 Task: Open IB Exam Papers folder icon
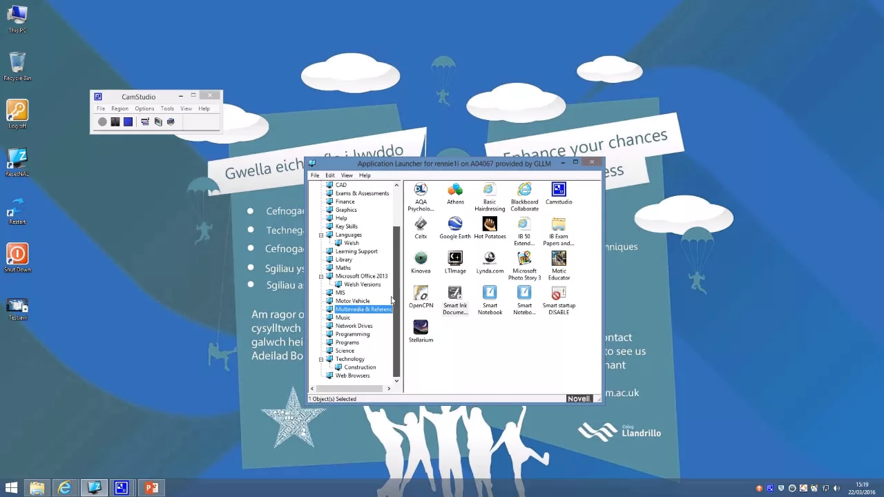[559, 231]
